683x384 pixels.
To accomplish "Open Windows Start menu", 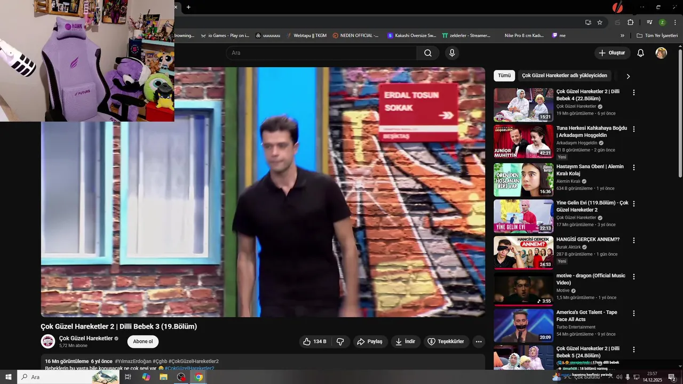I will [x=9, y=377].
